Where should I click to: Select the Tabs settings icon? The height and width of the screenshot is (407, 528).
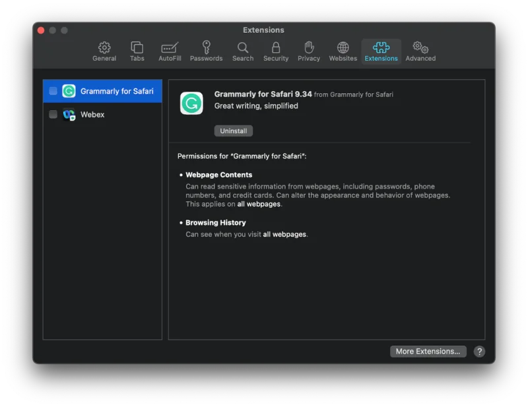[x=137, y=51]
